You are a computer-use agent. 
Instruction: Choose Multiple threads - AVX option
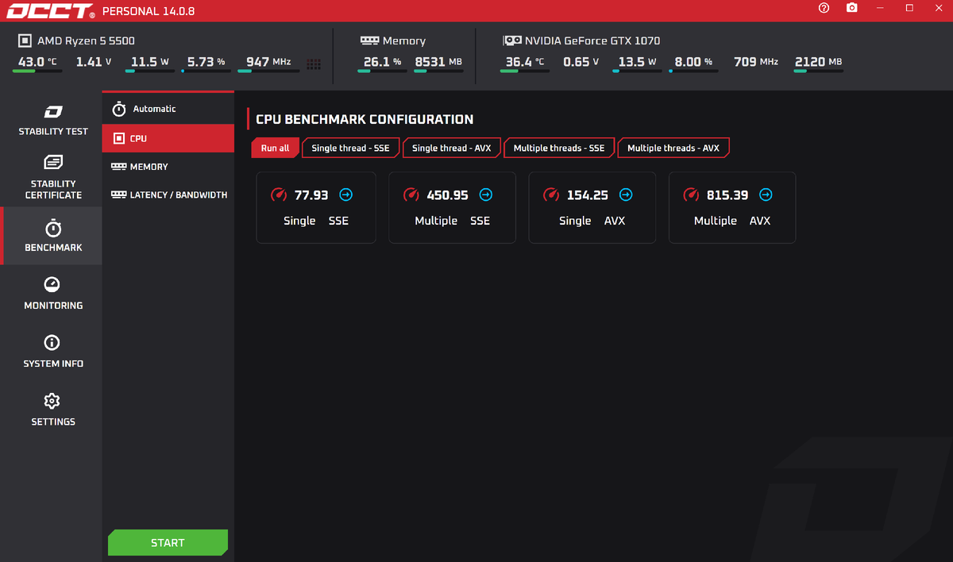point(673,148)
